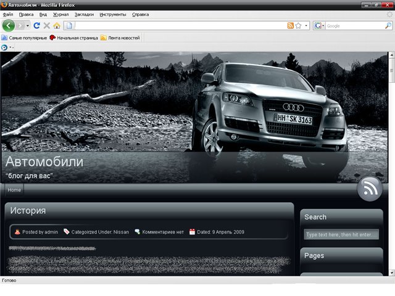This screenshot has width=395, height=296.
Task: Click the Home navigation link
Action: 14,190
